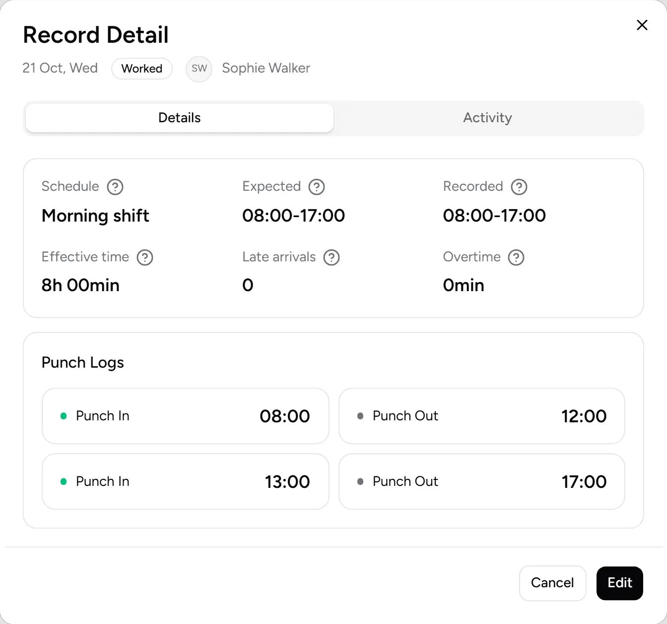Click the 8h 00min effective time value

click(x=80, y=285)
